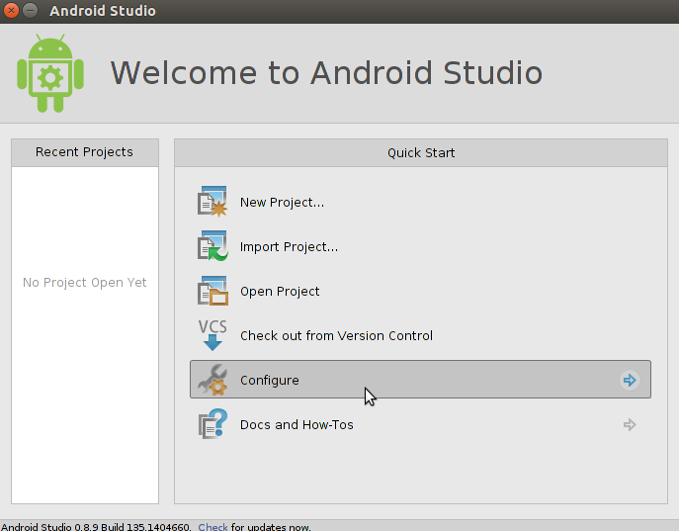This screenshot has height=531, width=679.
Task: Click the Recent Projects panel header
Action: 85,152
